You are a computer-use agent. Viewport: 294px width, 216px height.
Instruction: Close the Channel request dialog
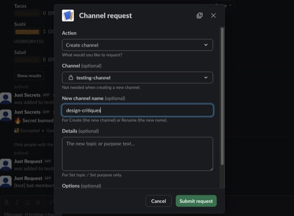[214, 16]
